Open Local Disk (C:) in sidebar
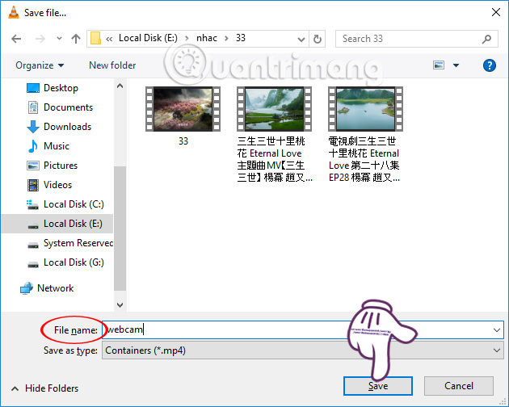509x407 pixels. click(x=74, y=204)
